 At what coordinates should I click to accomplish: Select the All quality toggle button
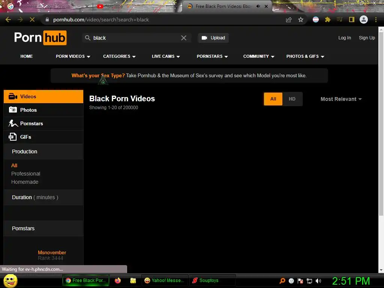[x=273, y=99]
